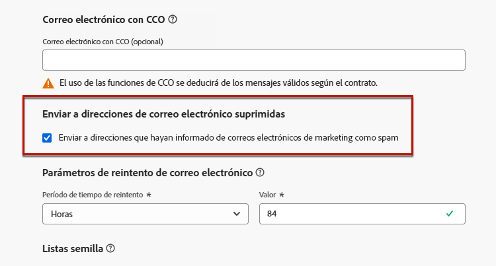
Task: Open help icon beside Correo electrónico con CCO heading
Action: pos(173,20)
